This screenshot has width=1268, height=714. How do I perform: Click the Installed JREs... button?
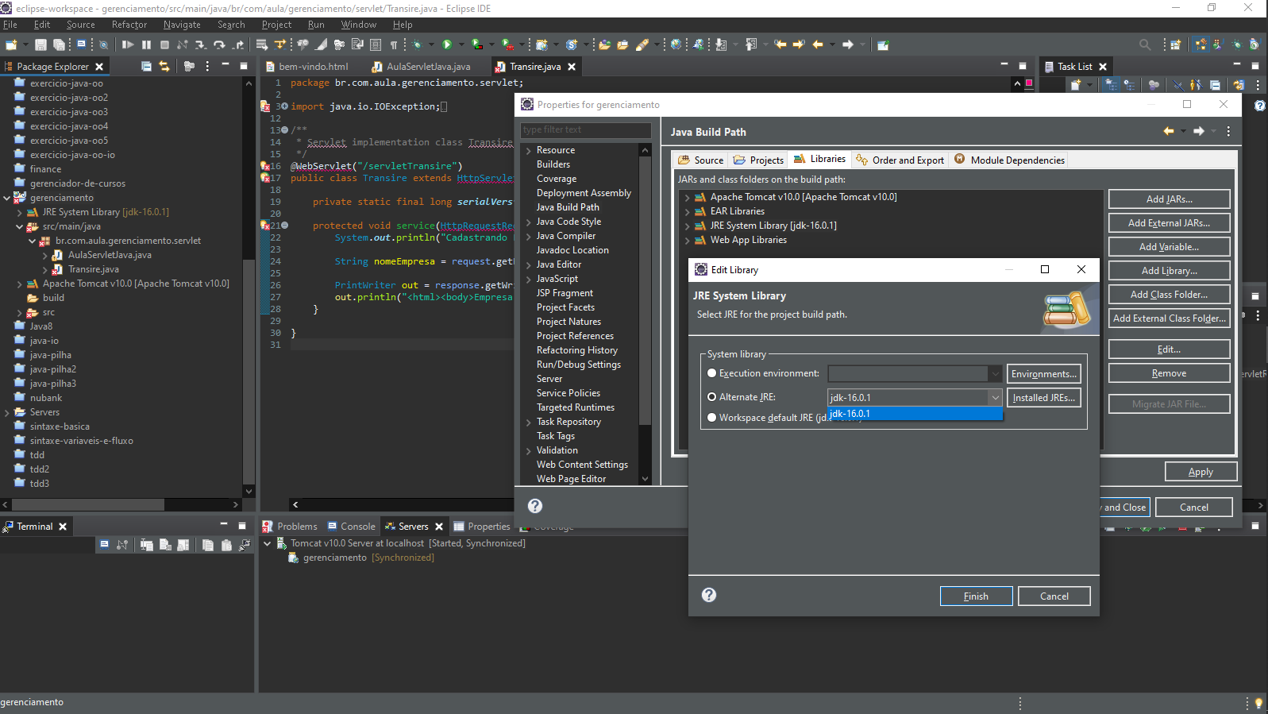coord(1043,398)
